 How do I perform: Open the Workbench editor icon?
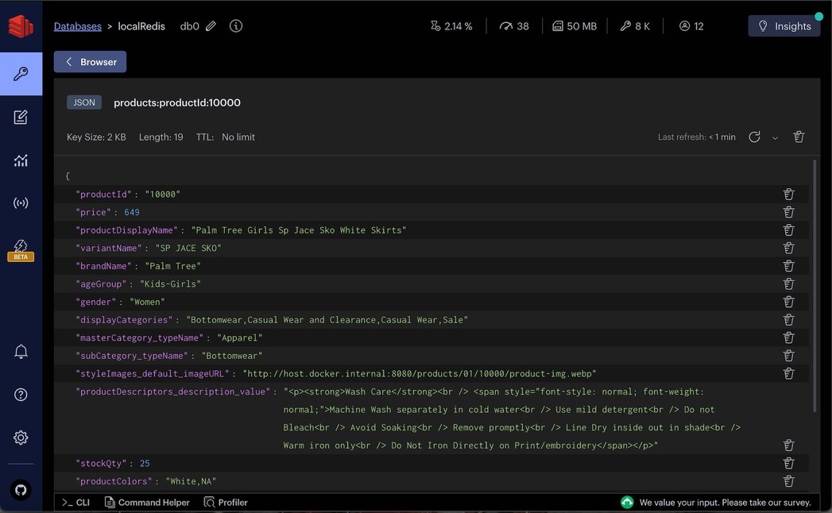tap(21, 117)
